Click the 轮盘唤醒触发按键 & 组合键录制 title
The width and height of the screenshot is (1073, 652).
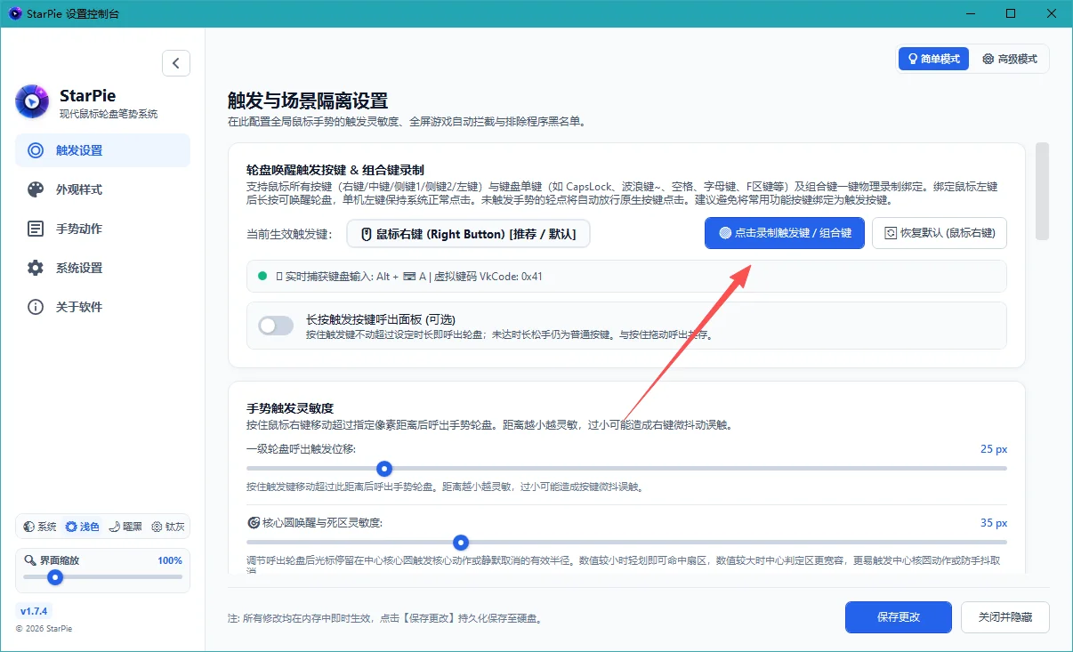[x=335, y=169]
